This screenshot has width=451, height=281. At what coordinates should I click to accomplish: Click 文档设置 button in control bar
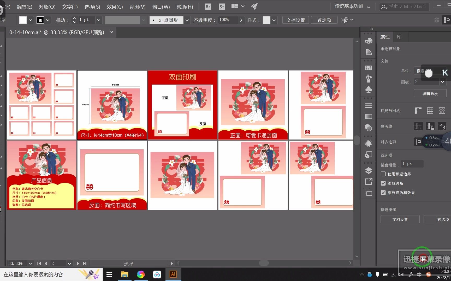click(x=295, y=20)
